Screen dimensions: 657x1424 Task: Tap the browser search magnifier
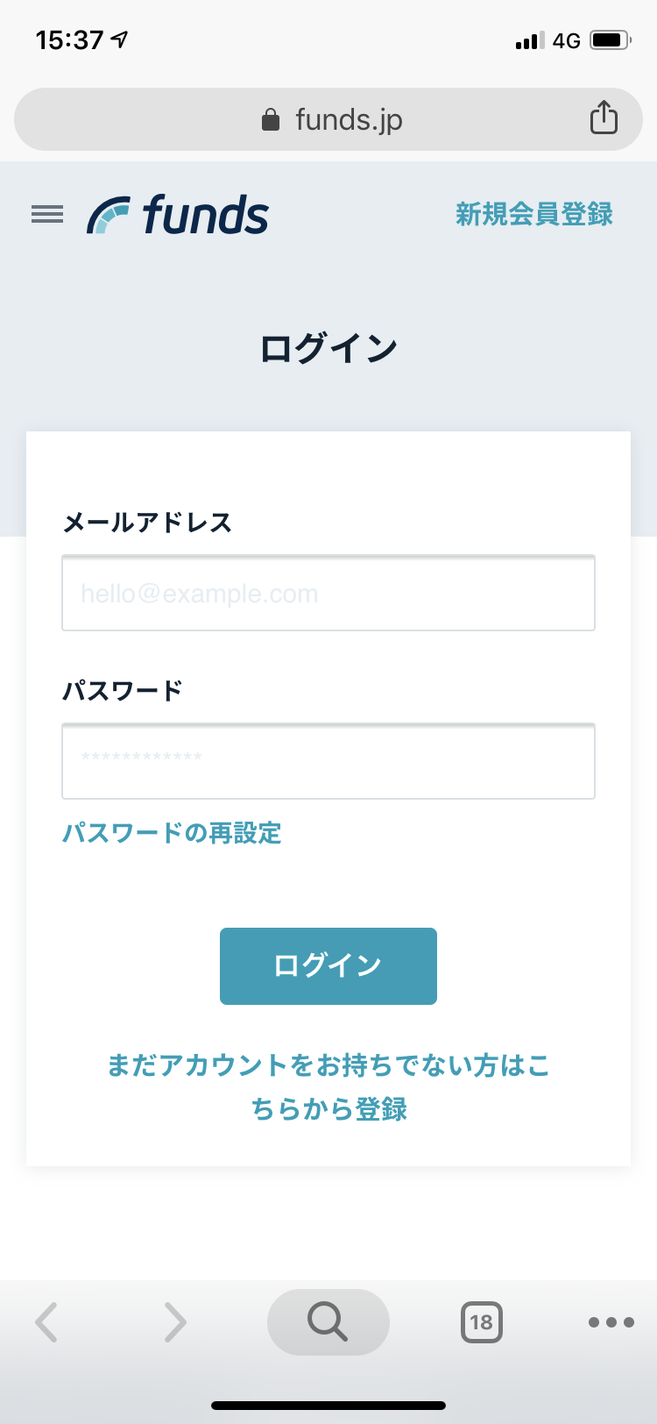328,1321
